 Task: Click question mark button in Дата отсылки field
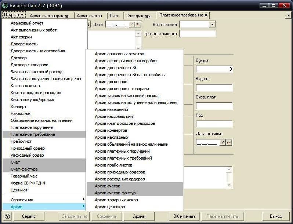point(223,142)
